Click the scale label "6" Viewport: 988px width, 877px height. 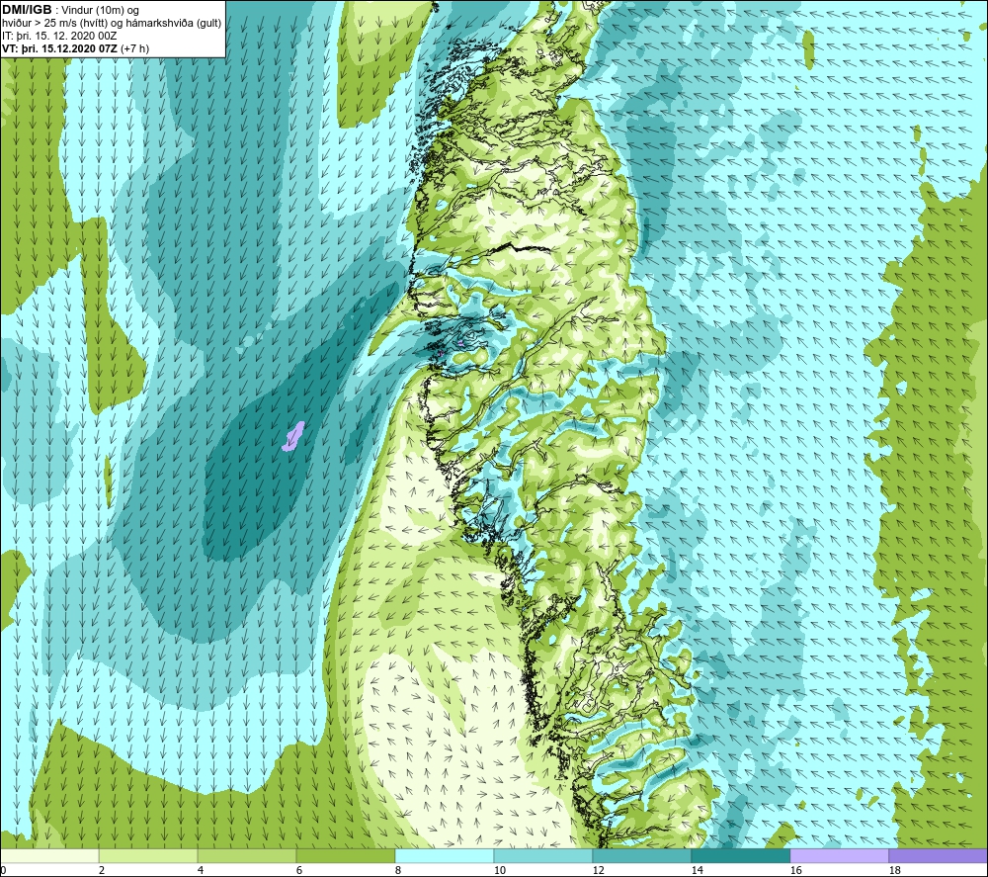click(x=299, y=870)
